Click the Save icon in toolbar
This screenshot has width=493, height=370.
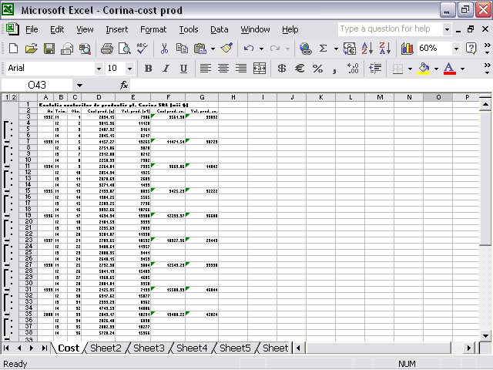pyautogui.click(x=49, y=49)
